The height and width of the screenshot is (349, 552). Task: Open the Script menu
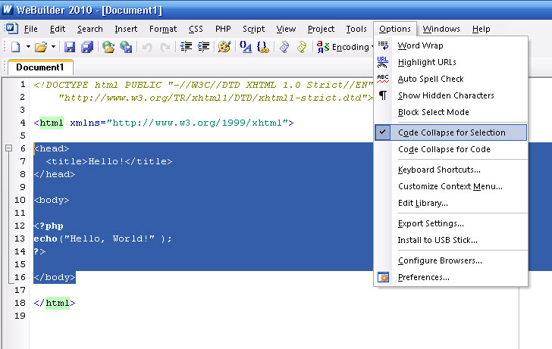pos(253,29)
